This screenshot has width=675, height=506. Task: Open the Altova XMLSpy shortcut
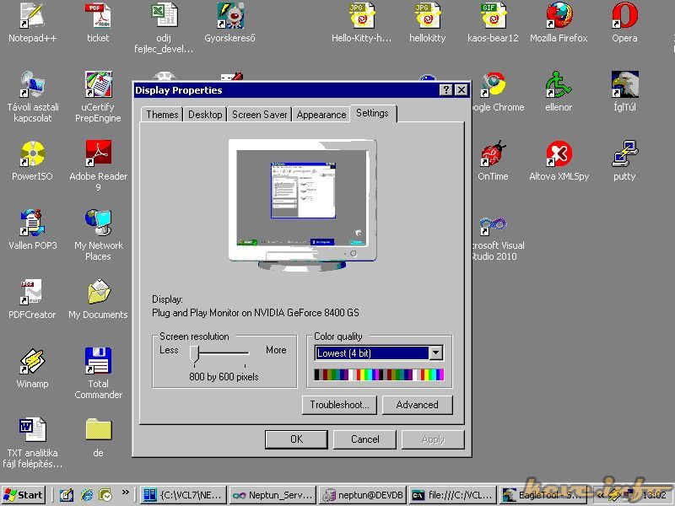pos(558,154)
